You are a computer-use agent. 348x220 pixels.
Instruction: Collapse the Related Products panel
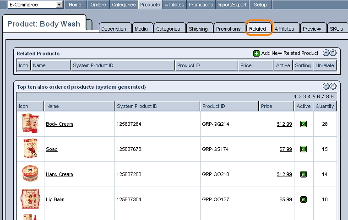326,53
